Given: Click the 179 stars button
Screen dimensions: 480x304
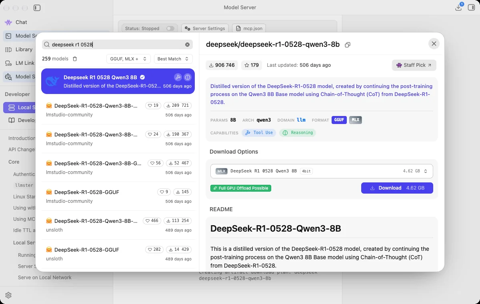Looking at the screenshot, I should tap(252, 65).
